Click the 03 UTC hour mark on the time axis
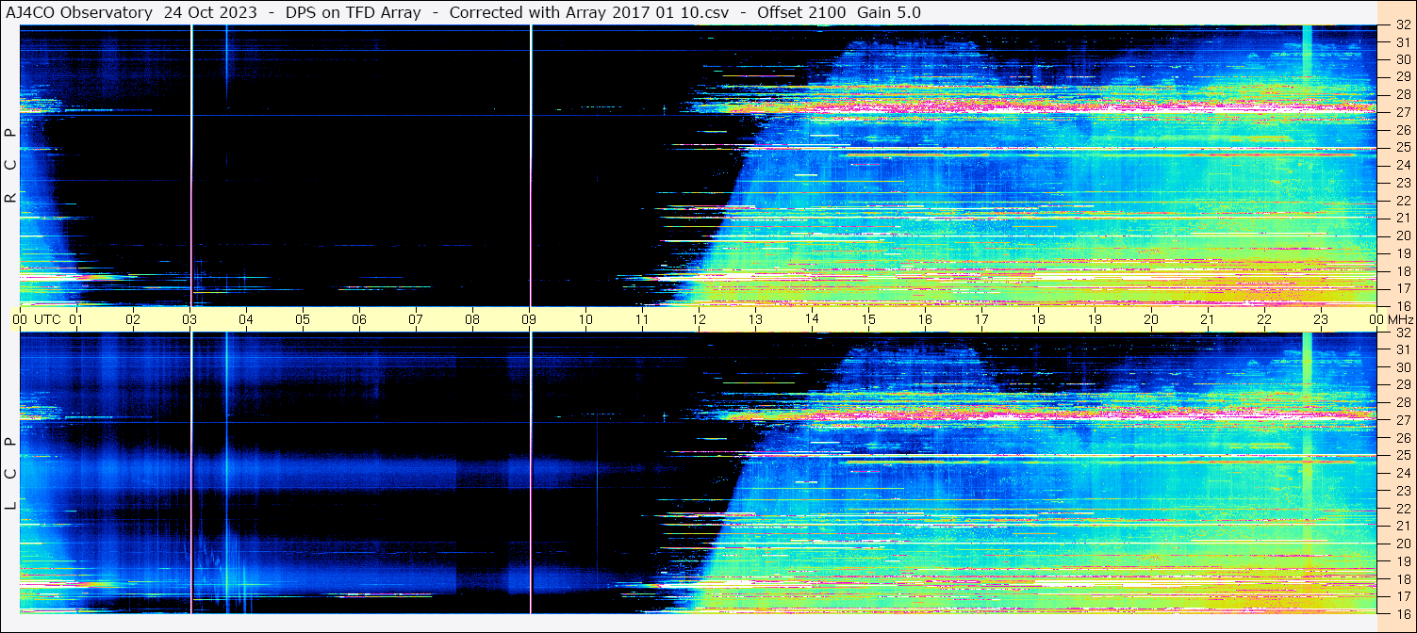 tap(189, 319)
